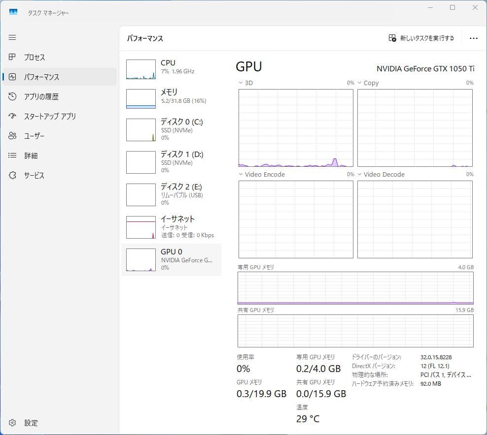Open the プロセス (Processes) page
Image resolution: width=487 pixels, height=435 pixels.
pos(30,57)
